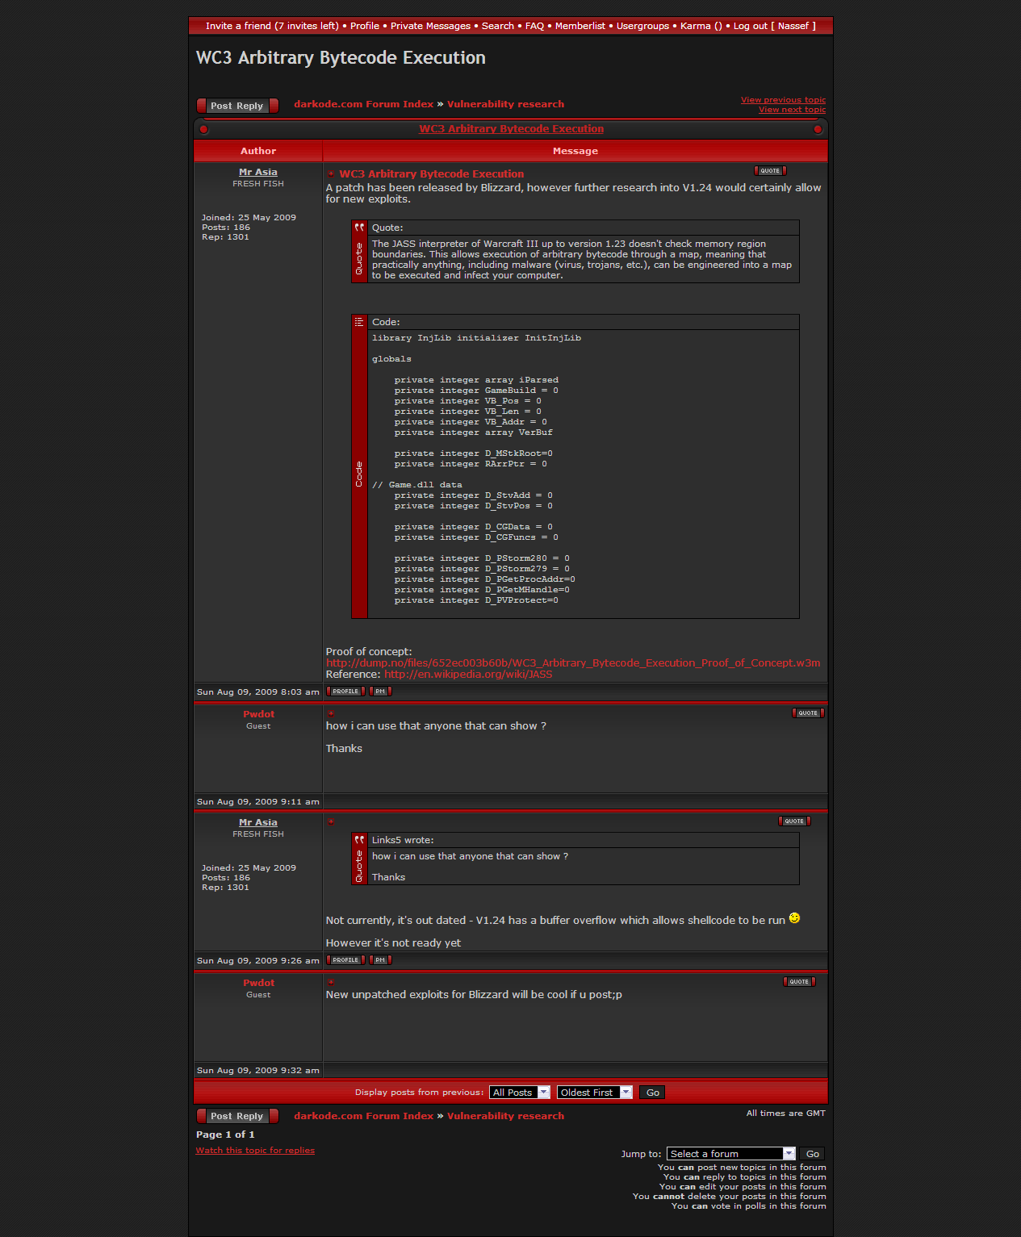Click PM icon under the 9:26 am post
The image size is (1021, 1237).
(x=380, y=960)
